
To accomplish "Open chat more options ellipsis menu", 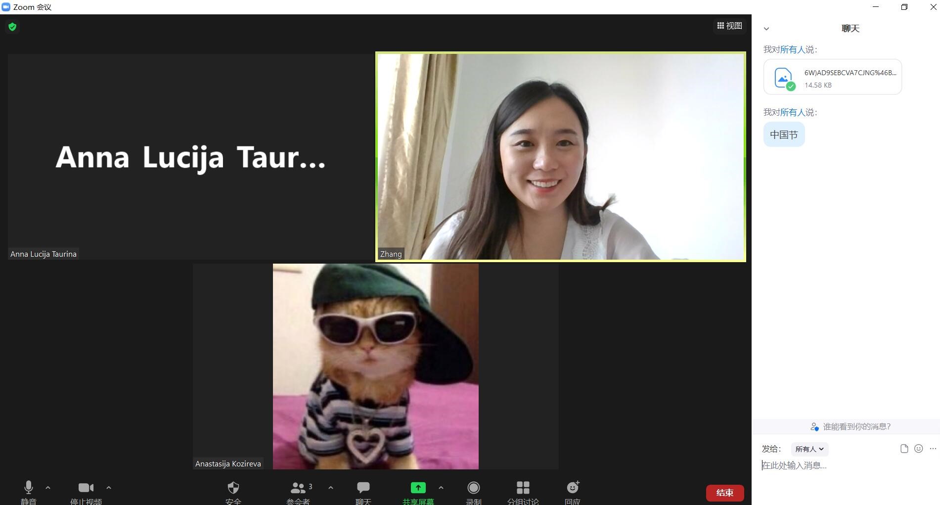I will click(933, 449).
